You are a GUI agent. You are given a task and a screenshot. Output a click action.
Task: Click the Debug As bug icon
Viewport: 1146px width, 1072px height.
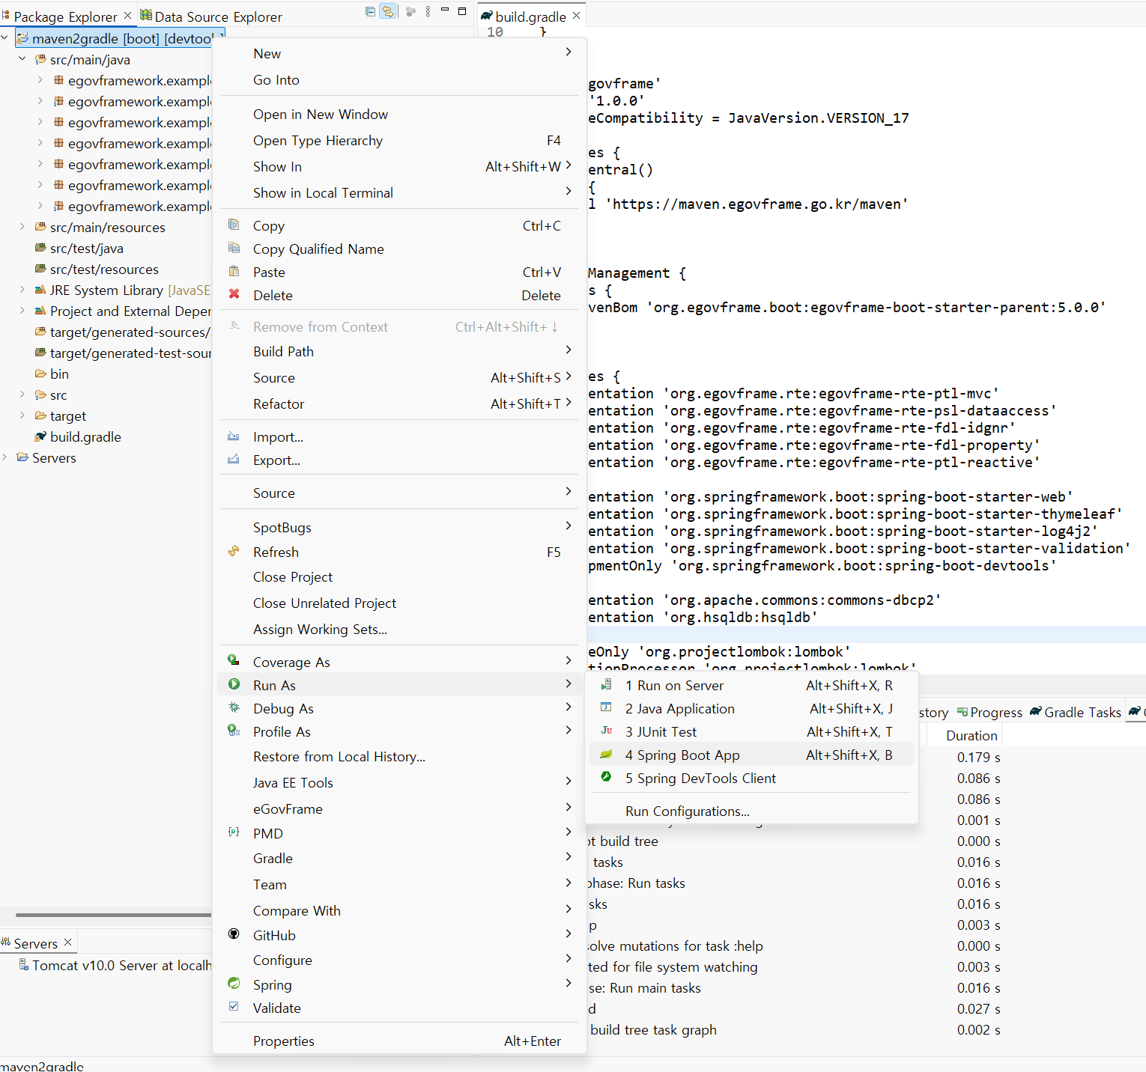[234, 707]
